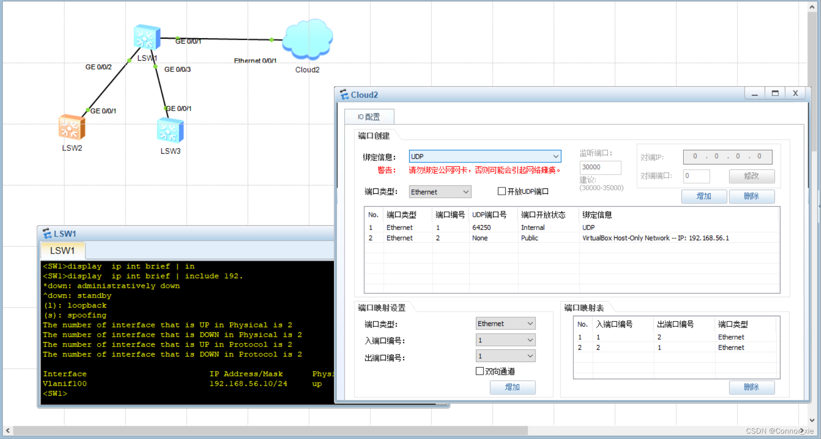Click 增加 button in port creation
Image resolution: width=821 pixels, height=439 pixels.
704,196
